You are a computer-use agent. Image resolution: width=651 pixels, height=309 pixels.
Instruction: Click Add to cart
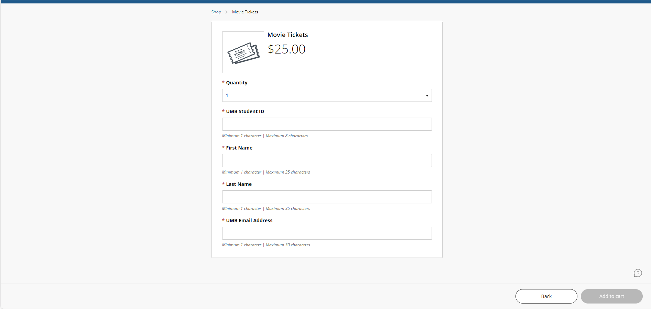coord(611,296)
